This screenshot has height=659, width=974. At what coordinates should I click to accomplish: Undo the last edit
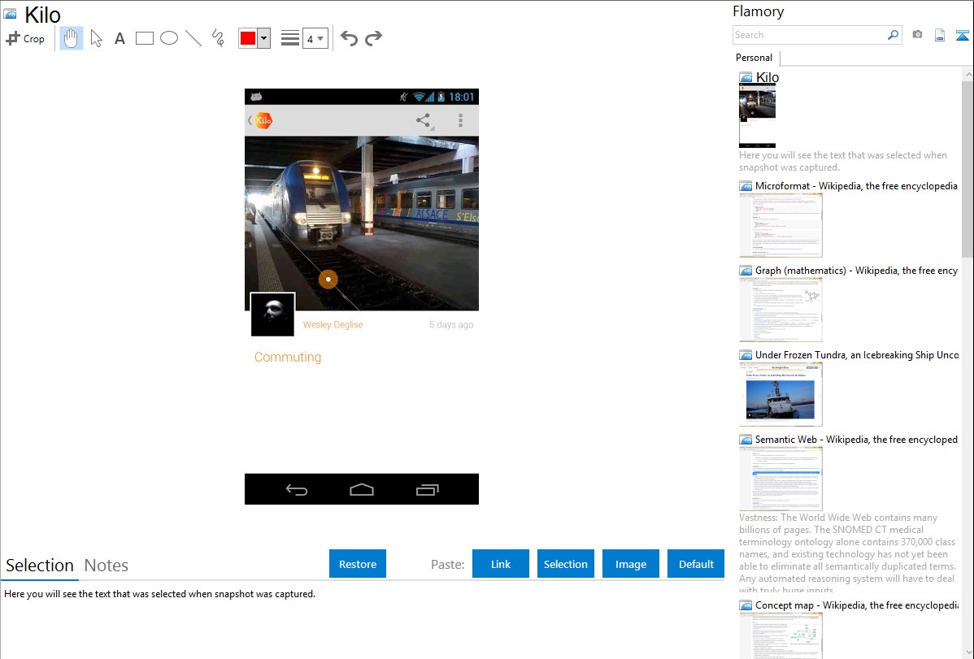tap(349, 38)
